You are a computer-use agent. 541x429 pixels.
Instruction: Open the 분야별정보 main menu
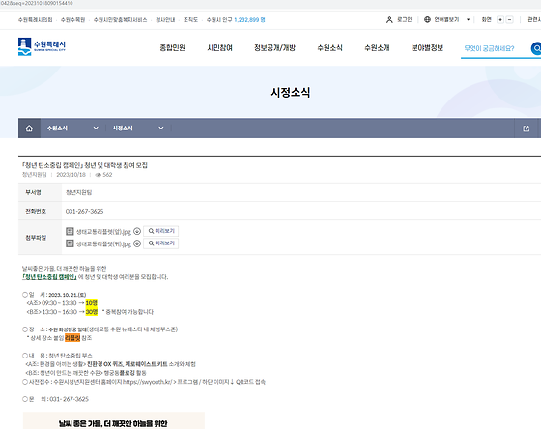point(427,48)
